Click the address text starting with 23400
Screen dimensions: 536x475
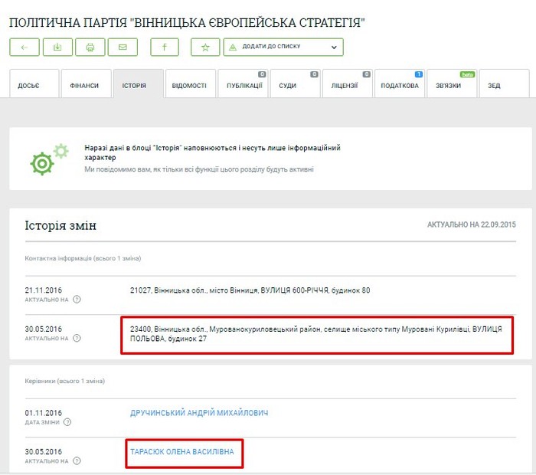[316, 334]
